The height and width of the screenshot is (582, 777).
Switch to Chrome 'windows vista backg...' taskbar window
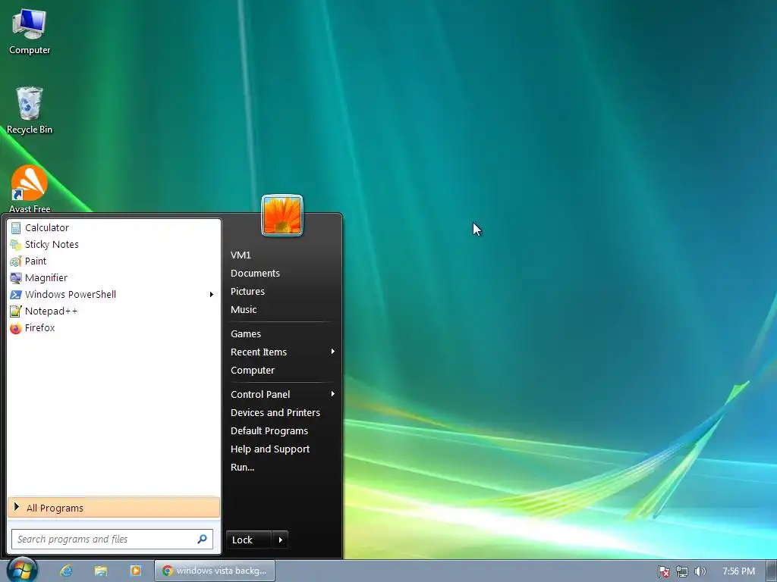tap(215, 571)
